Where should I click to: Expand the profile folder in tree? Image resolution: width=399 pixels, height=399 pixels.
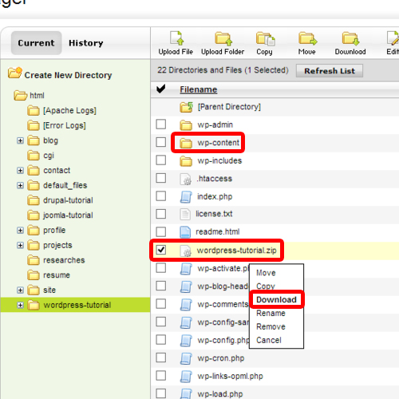(x=20, y=231)
